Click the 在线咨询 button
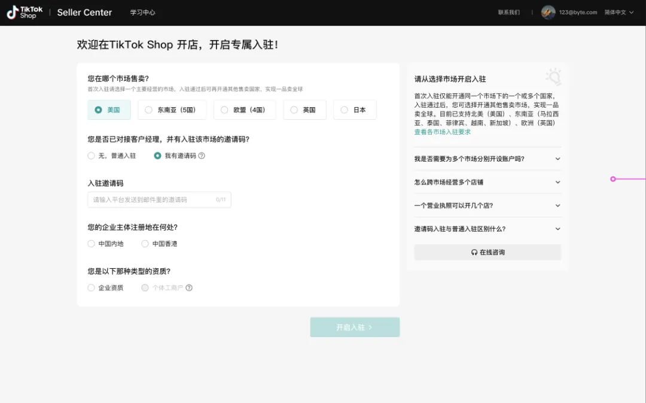 (x=488, y=253)
